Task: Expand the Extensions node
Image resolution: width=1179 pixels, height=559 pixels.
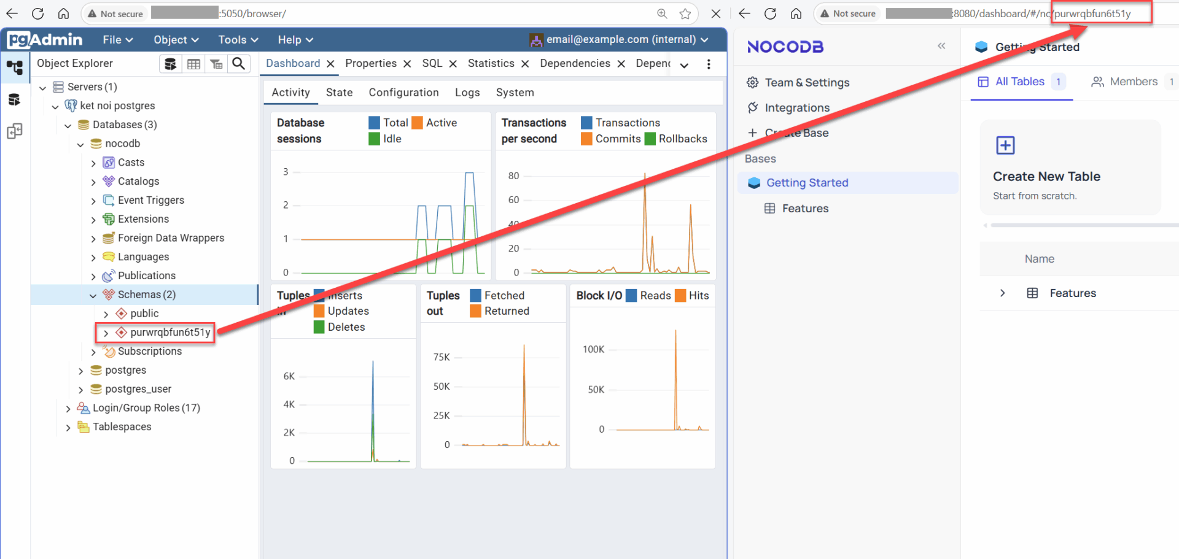Action: coord(93,220)
